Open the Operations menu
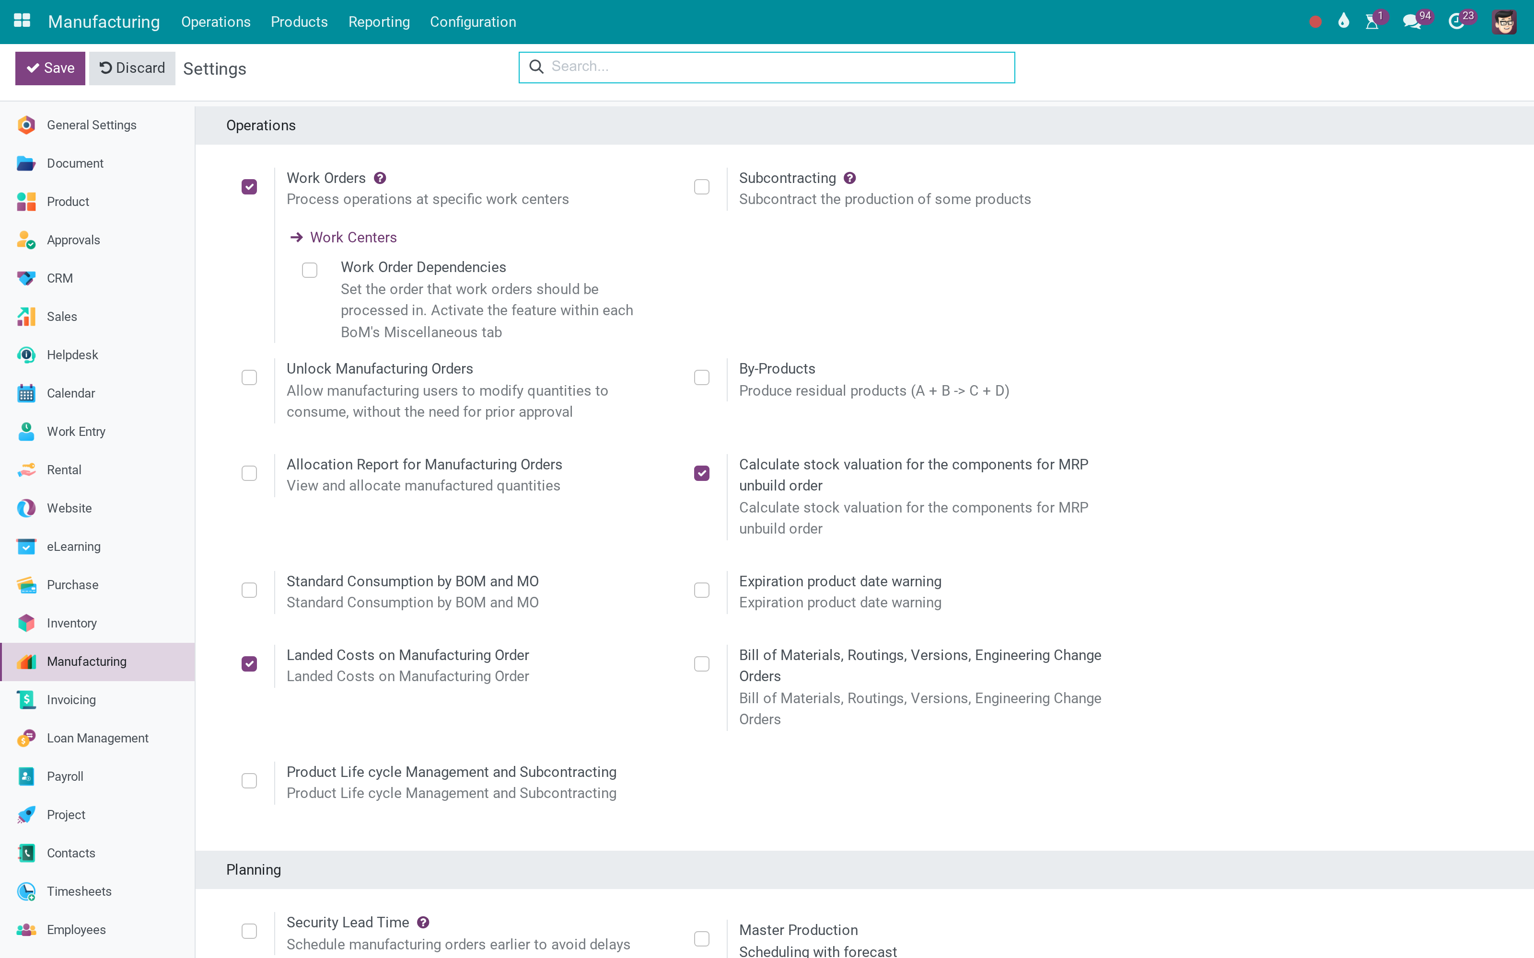Image resolution: width=1534 pixels, height=958 pixels. (x=216, y=22)
